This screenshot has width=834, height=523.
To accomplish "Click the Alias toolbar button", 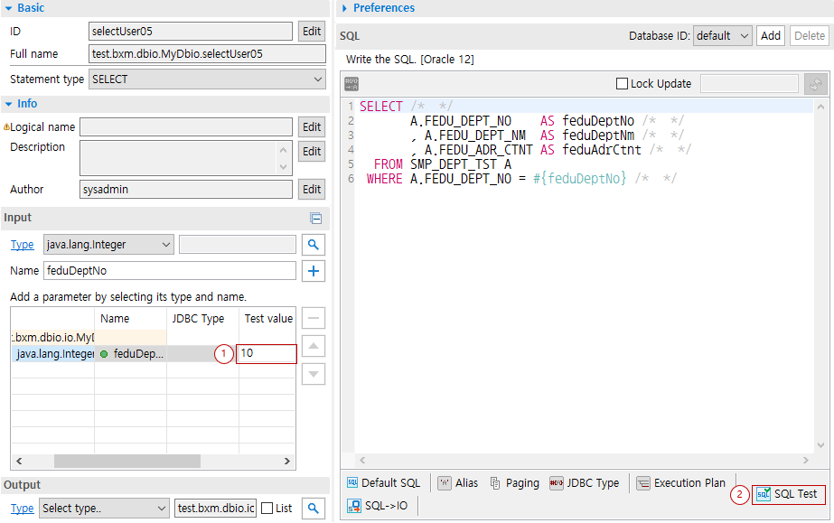I will pyautogui.click(x=458, y=482).
